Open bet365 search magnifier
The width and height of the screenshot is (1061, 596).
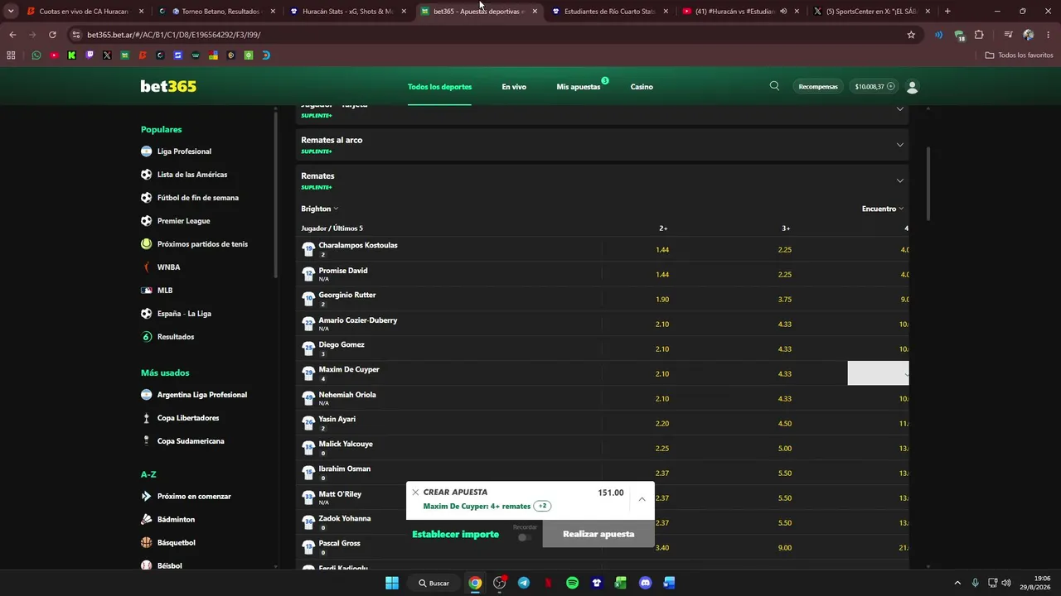click(x=774, y=86)
